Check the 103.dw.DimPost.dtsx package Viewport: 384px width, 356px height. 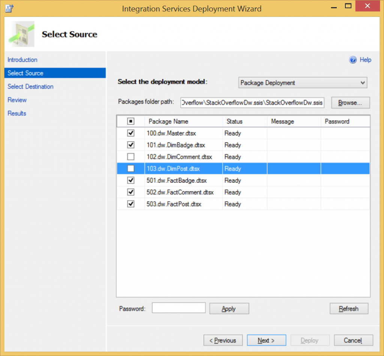coord(130,168)
